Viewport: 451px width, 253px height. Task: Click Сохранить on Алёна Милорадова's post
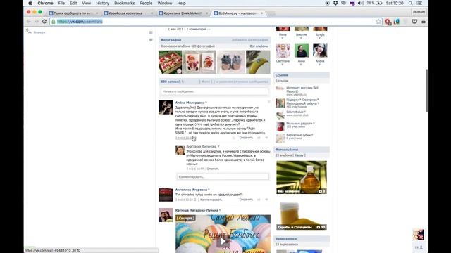pyautogui.click(x=246, y=138)
